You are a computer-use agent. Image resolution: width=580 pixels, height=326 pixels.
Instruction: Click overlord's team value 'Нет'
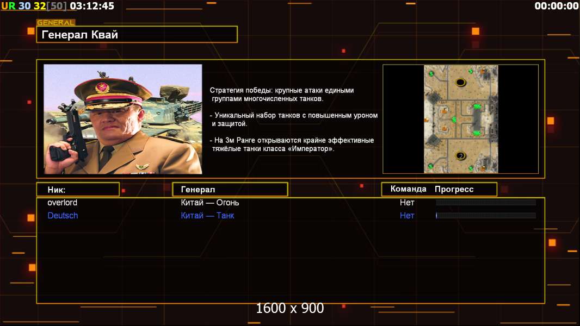point(407,202)
